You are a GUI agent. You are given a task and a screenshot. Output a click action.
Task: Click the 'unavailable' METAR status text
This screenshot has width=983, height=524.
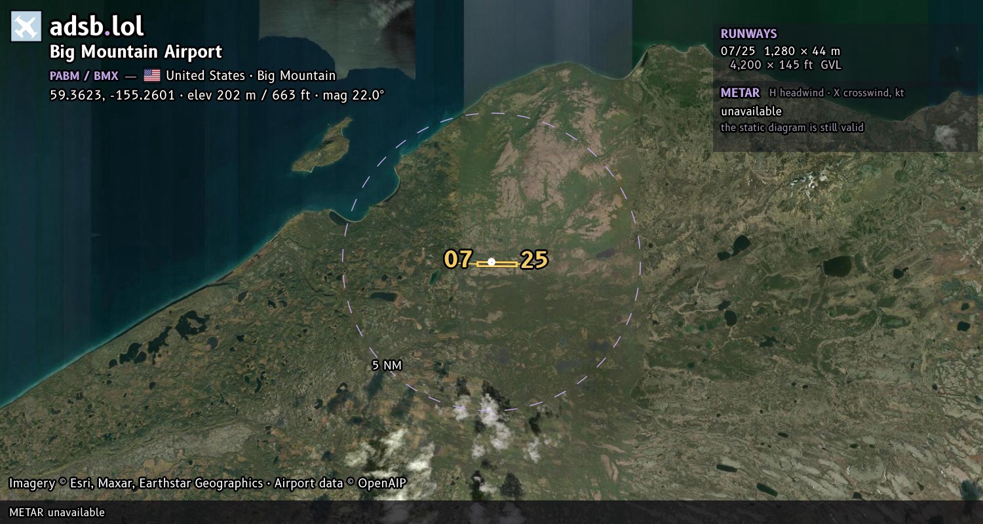point(751,111)
